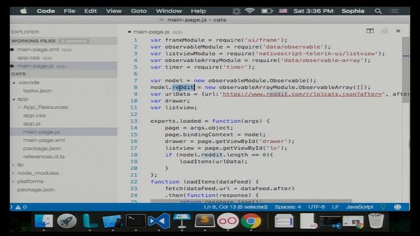Close the main-page.js editor with X

pyautogui.click(x=398, y=31)
